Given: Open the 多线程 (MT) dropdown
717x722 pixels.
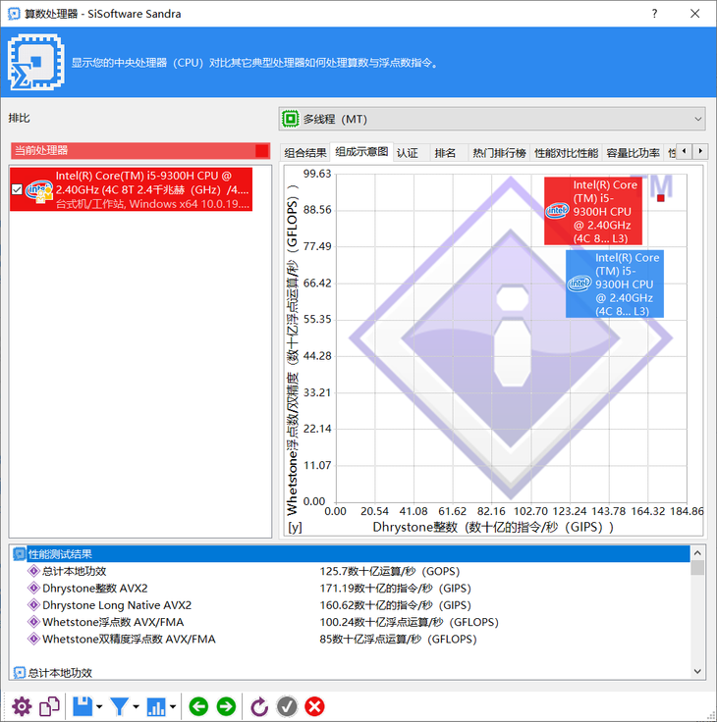Looking at the screenshot, I should tap(492, 119).
